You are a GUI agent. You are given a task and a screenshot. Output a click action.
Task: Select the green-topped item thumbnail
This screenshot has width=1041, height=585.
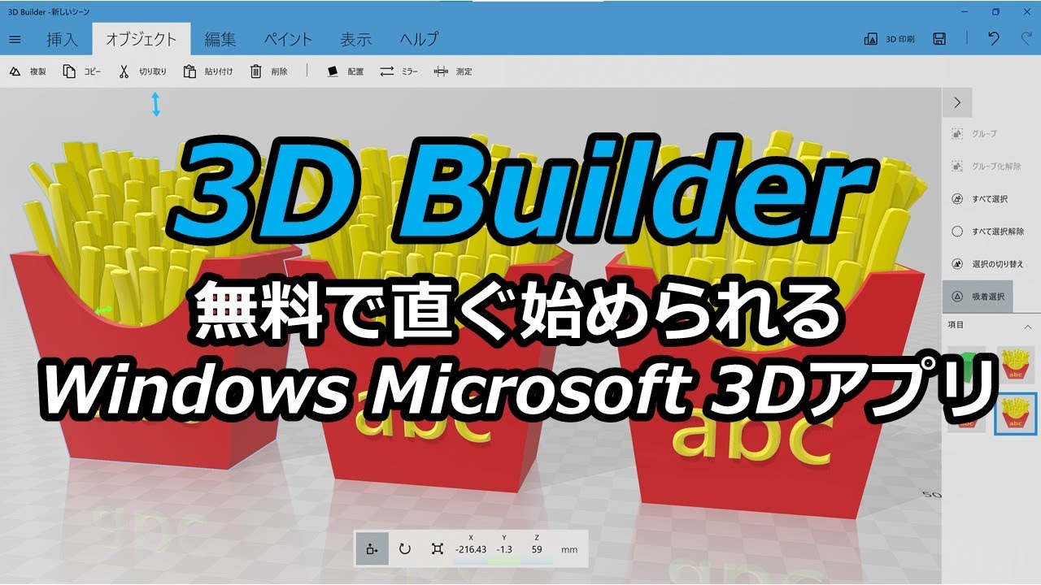click(x=966, y=365)
